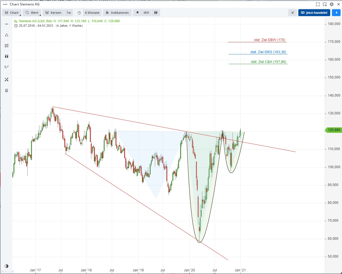The image size is (342, 274).
Task: Click the sparkle icon next to Jetzt handeln
Action: pos(293,13)
